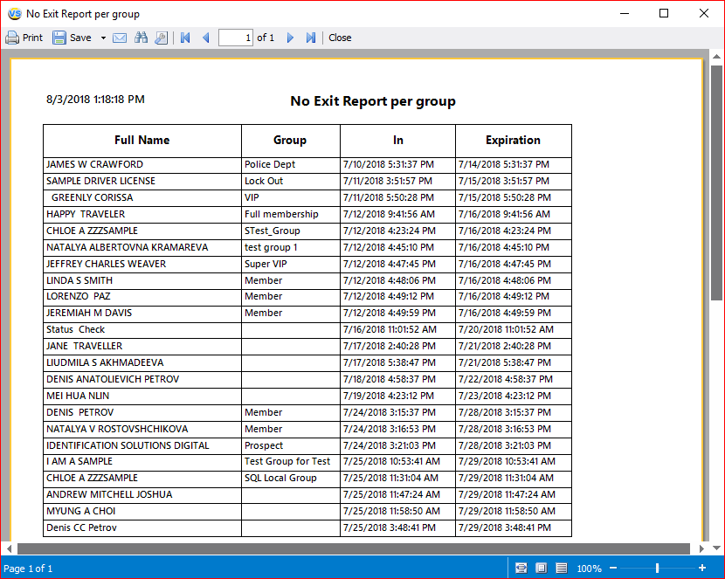Go to first page arrow

(185, 38)
